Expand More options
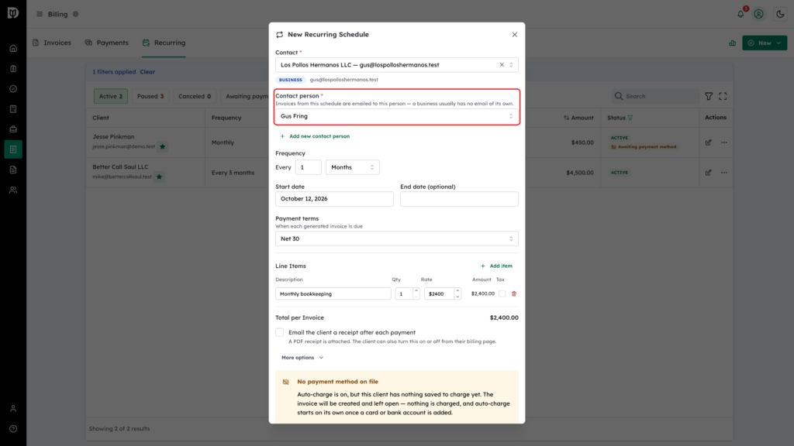The image size is (794, 446). tap(302, 358)
